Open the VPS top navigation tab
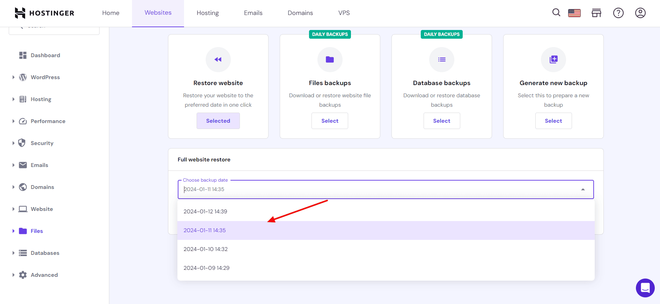Screen dimensions: 660x304 (x=344, y=13)
